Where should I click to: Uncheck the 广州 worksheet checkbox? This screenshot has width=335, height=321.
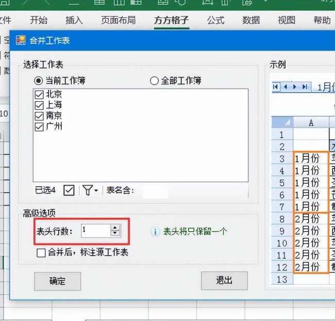click(39, 127)
